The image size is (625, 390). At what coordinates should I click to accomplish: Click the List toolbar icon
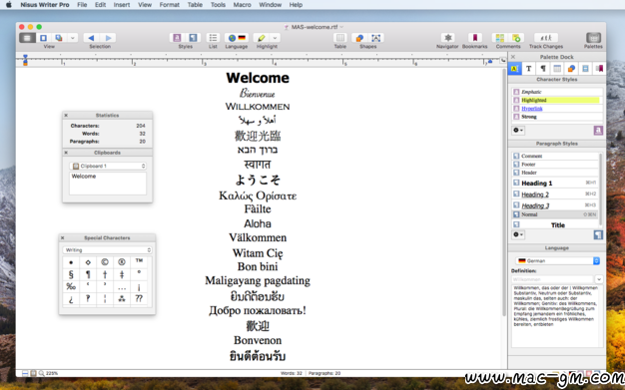point(213,38)
